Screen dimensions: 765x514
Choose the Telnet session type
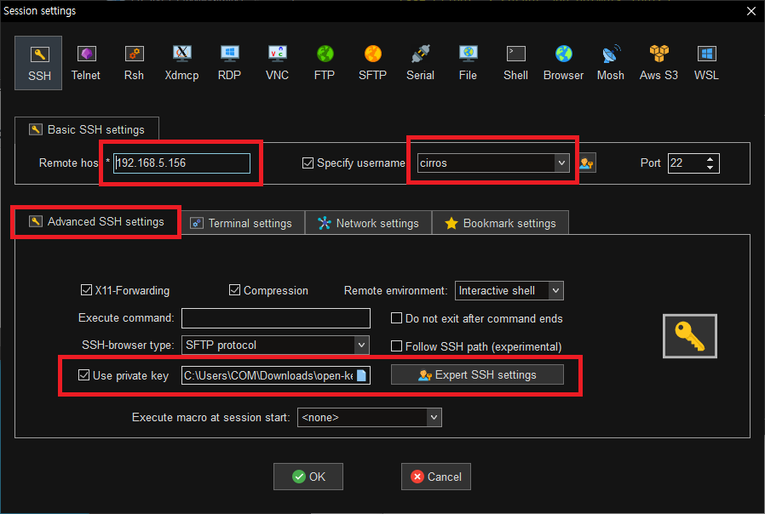coord(86,63)
